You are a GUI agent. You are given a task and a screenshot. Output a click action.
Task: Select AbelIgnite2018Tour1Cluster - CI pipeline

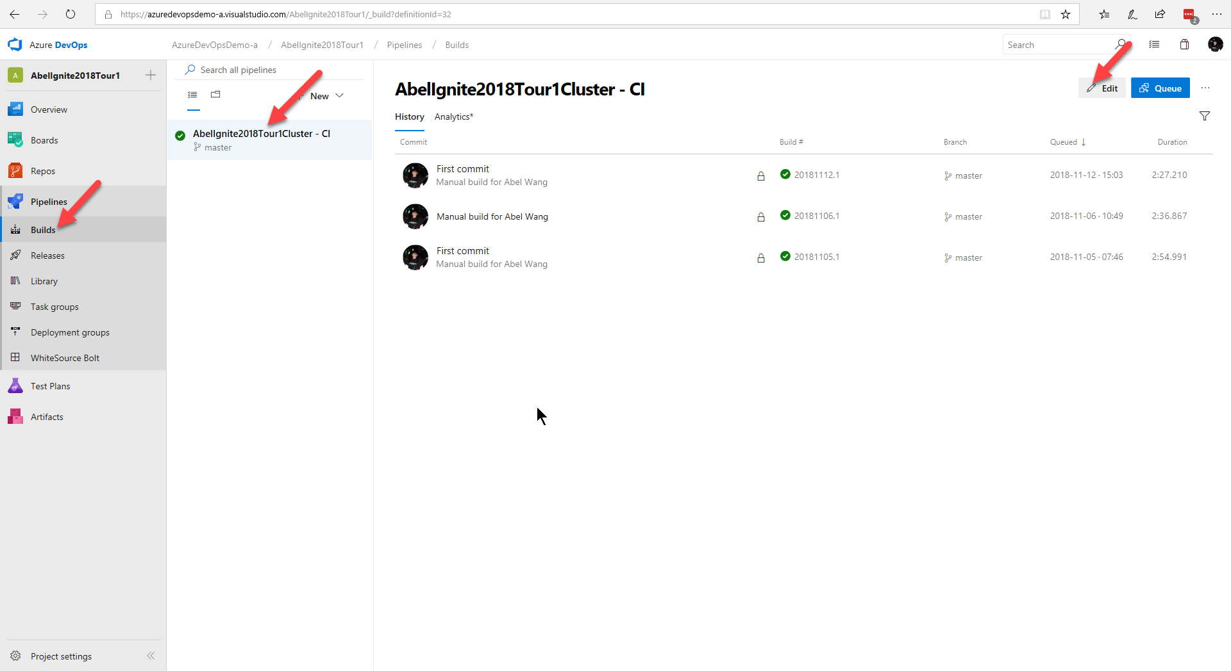(269, 140)
